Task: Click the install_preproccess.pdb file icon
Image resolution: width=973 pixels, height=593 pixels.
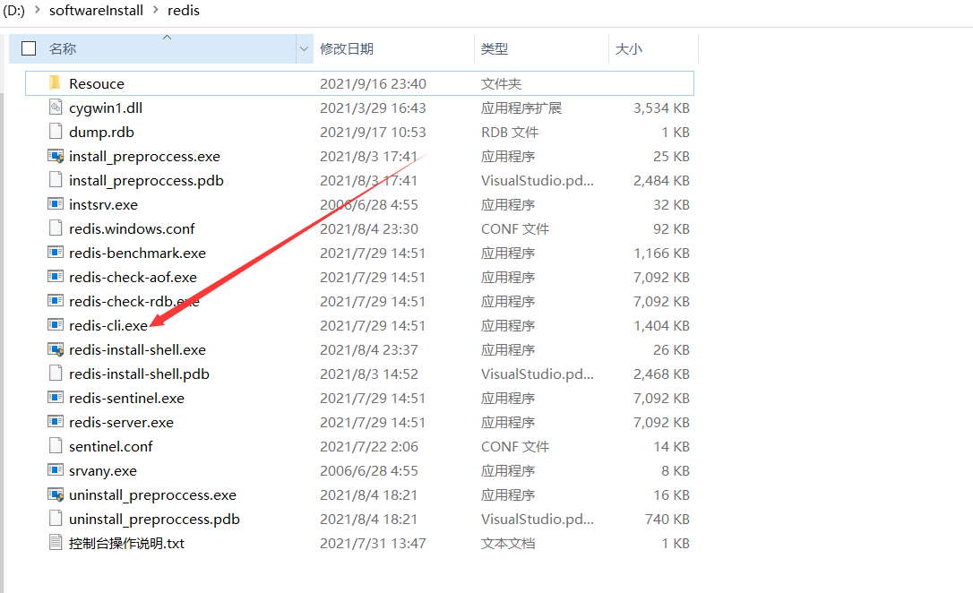Action: pyautogui.click(x=56, y=180)
